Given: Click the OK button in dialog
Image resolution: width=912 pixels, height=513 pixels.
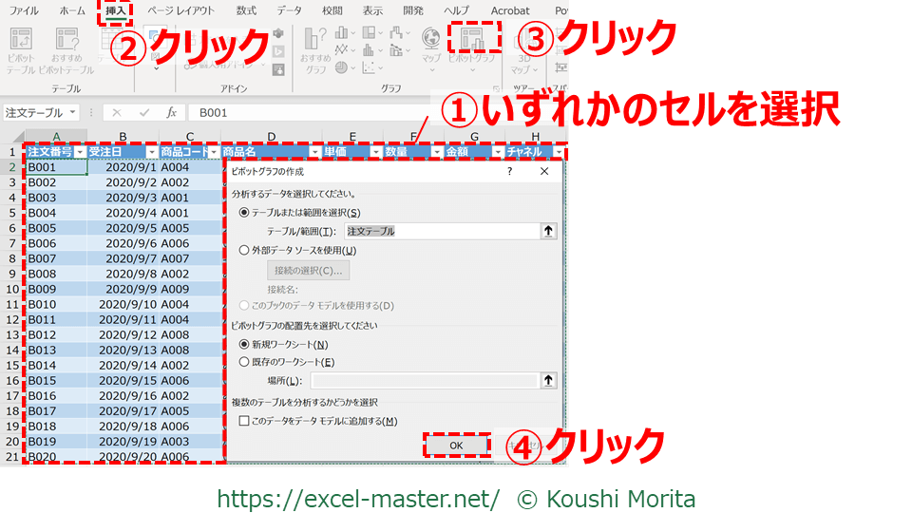Looking at the screenshot, I should [456, 445].
